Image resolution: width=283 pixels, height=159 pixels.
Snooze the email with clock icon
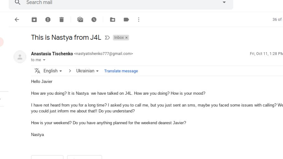tap(94, 20)
